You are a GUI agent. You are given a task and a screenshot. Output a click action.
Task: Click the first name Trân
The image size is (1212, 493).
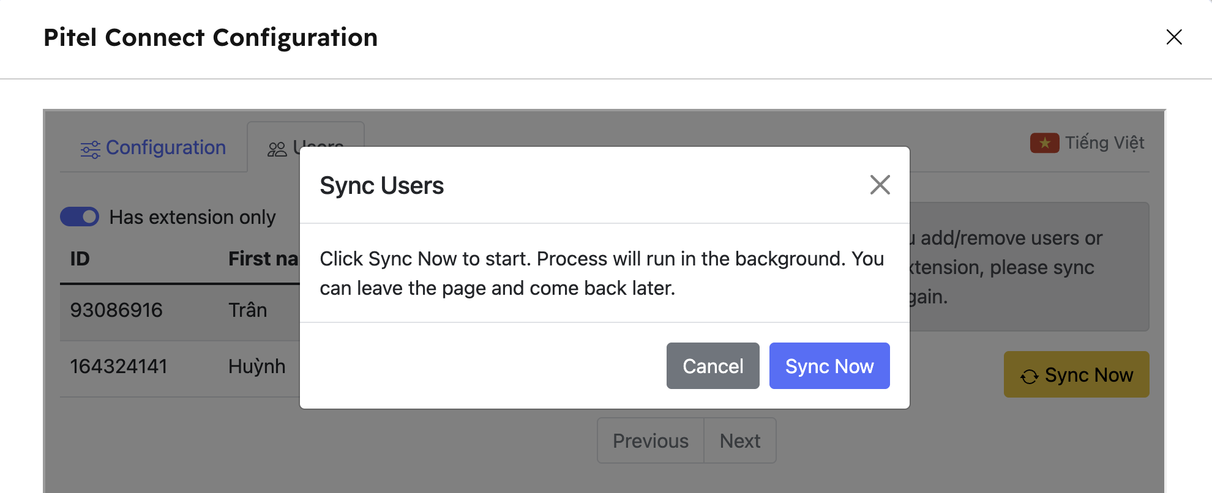(247, 310)
